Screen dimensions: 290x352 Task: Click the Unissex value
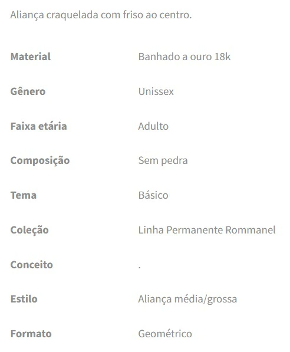pyautogui.click(x=156, y=91)
